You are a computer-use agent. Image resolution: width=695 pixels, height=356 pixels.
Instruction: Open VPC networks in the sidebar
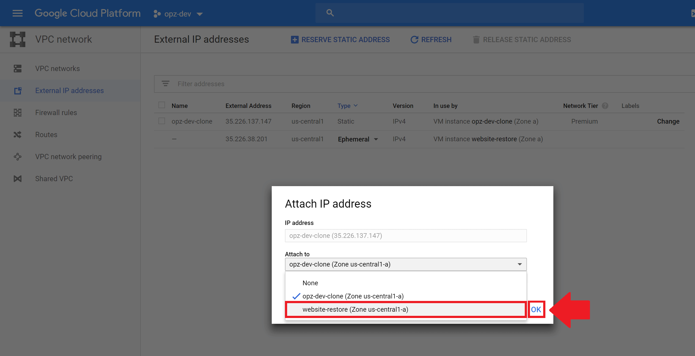tap(57, 69)
